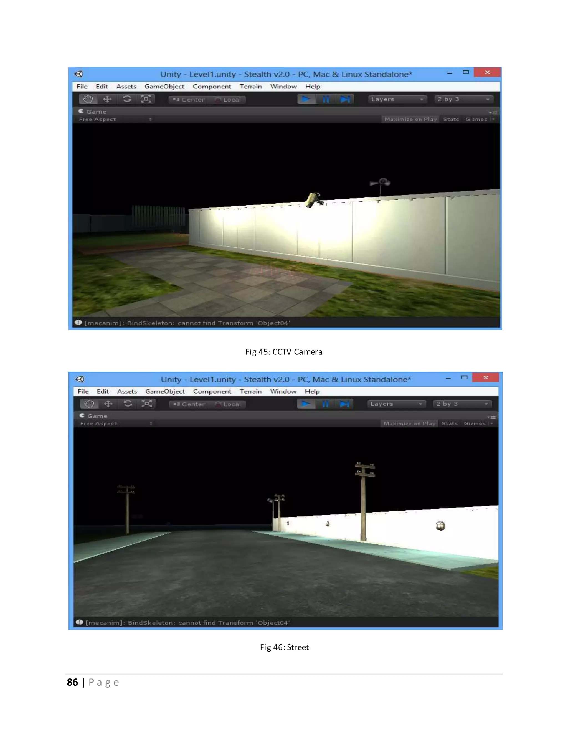Select the Hand tool in top Unity window
Image resolution: width=568 pixels, height=735 pixels.
click(x=88, y=99)
